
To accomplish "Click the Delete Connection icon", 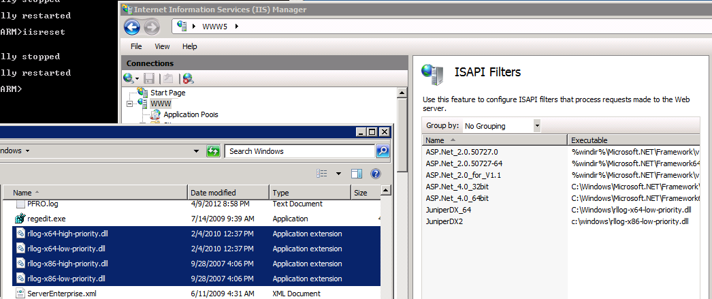I will pos(188,78).
